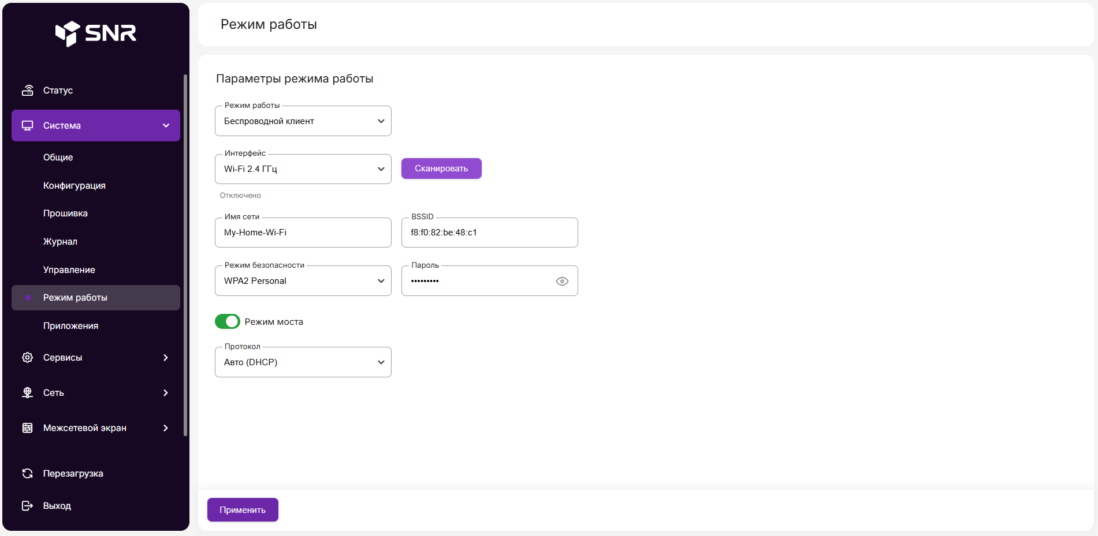Click the globe icon beside Сеть
The image size is (1098, 536).
tap(27, 393)
